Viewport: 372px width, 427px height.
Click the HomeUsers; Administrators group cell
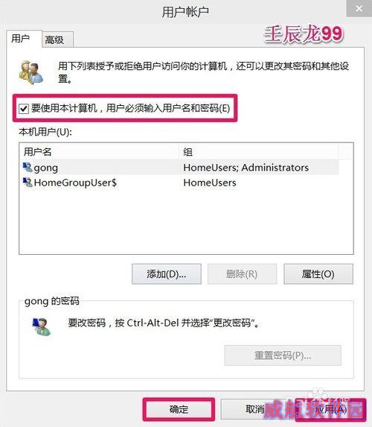coord(246,167)
